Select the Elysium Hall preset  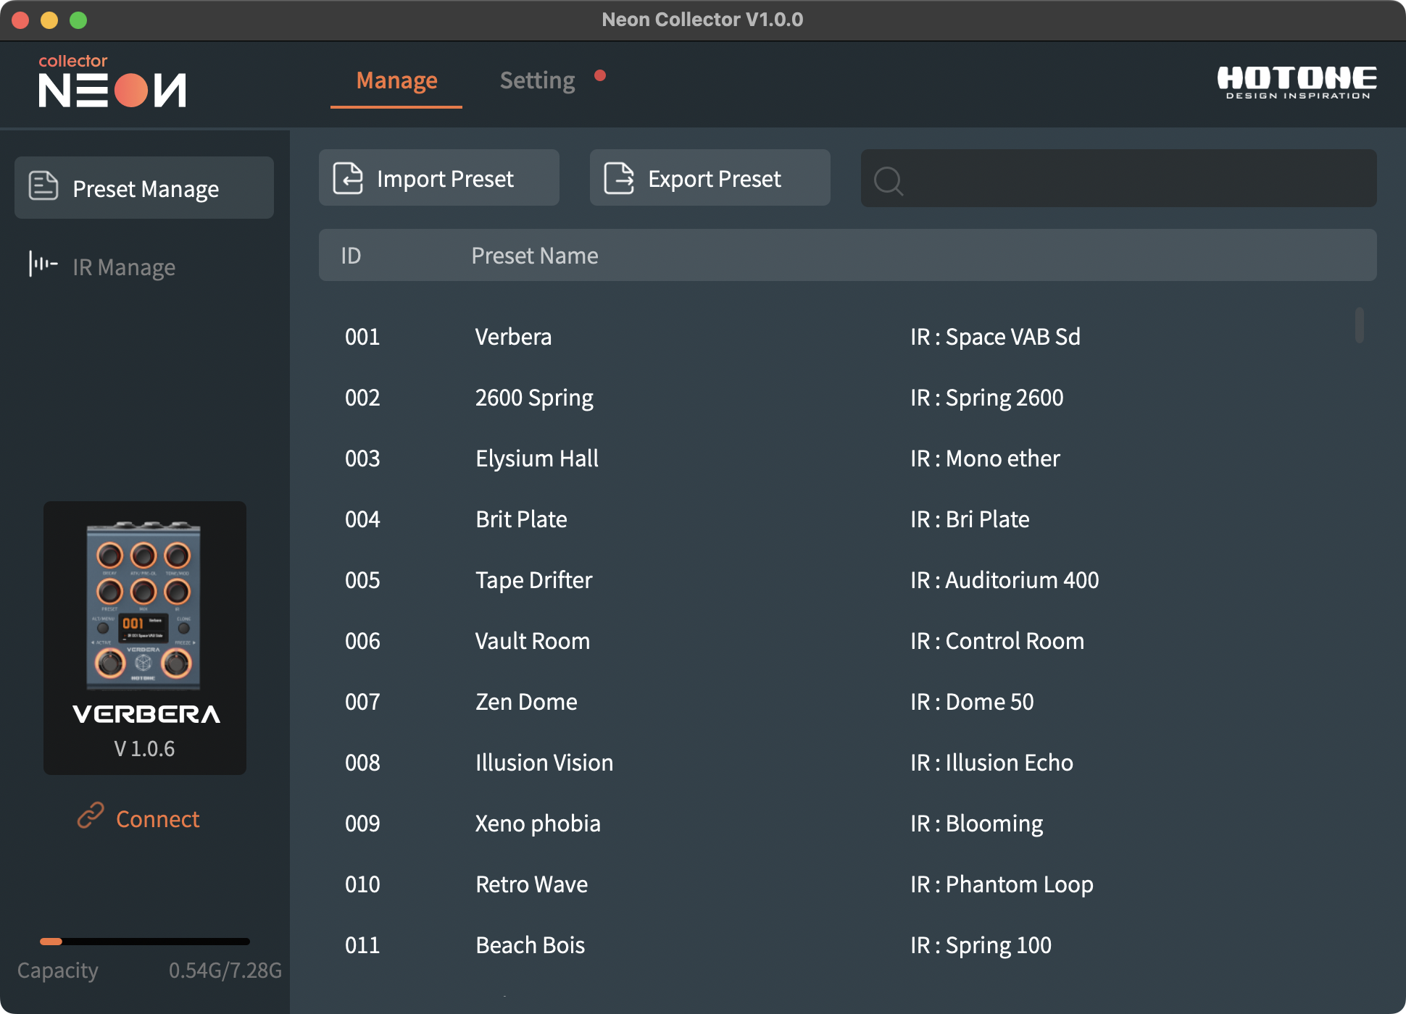point(833,458)
